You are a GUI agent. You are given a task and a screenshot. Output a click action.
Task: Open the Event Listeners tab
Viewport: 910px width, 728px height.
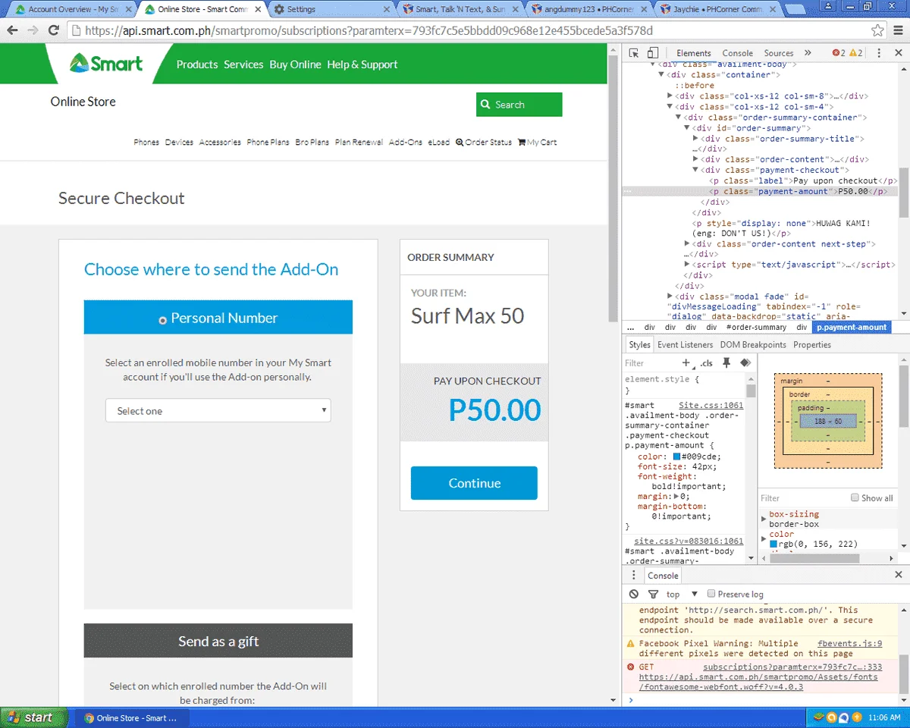click(686, 345)
